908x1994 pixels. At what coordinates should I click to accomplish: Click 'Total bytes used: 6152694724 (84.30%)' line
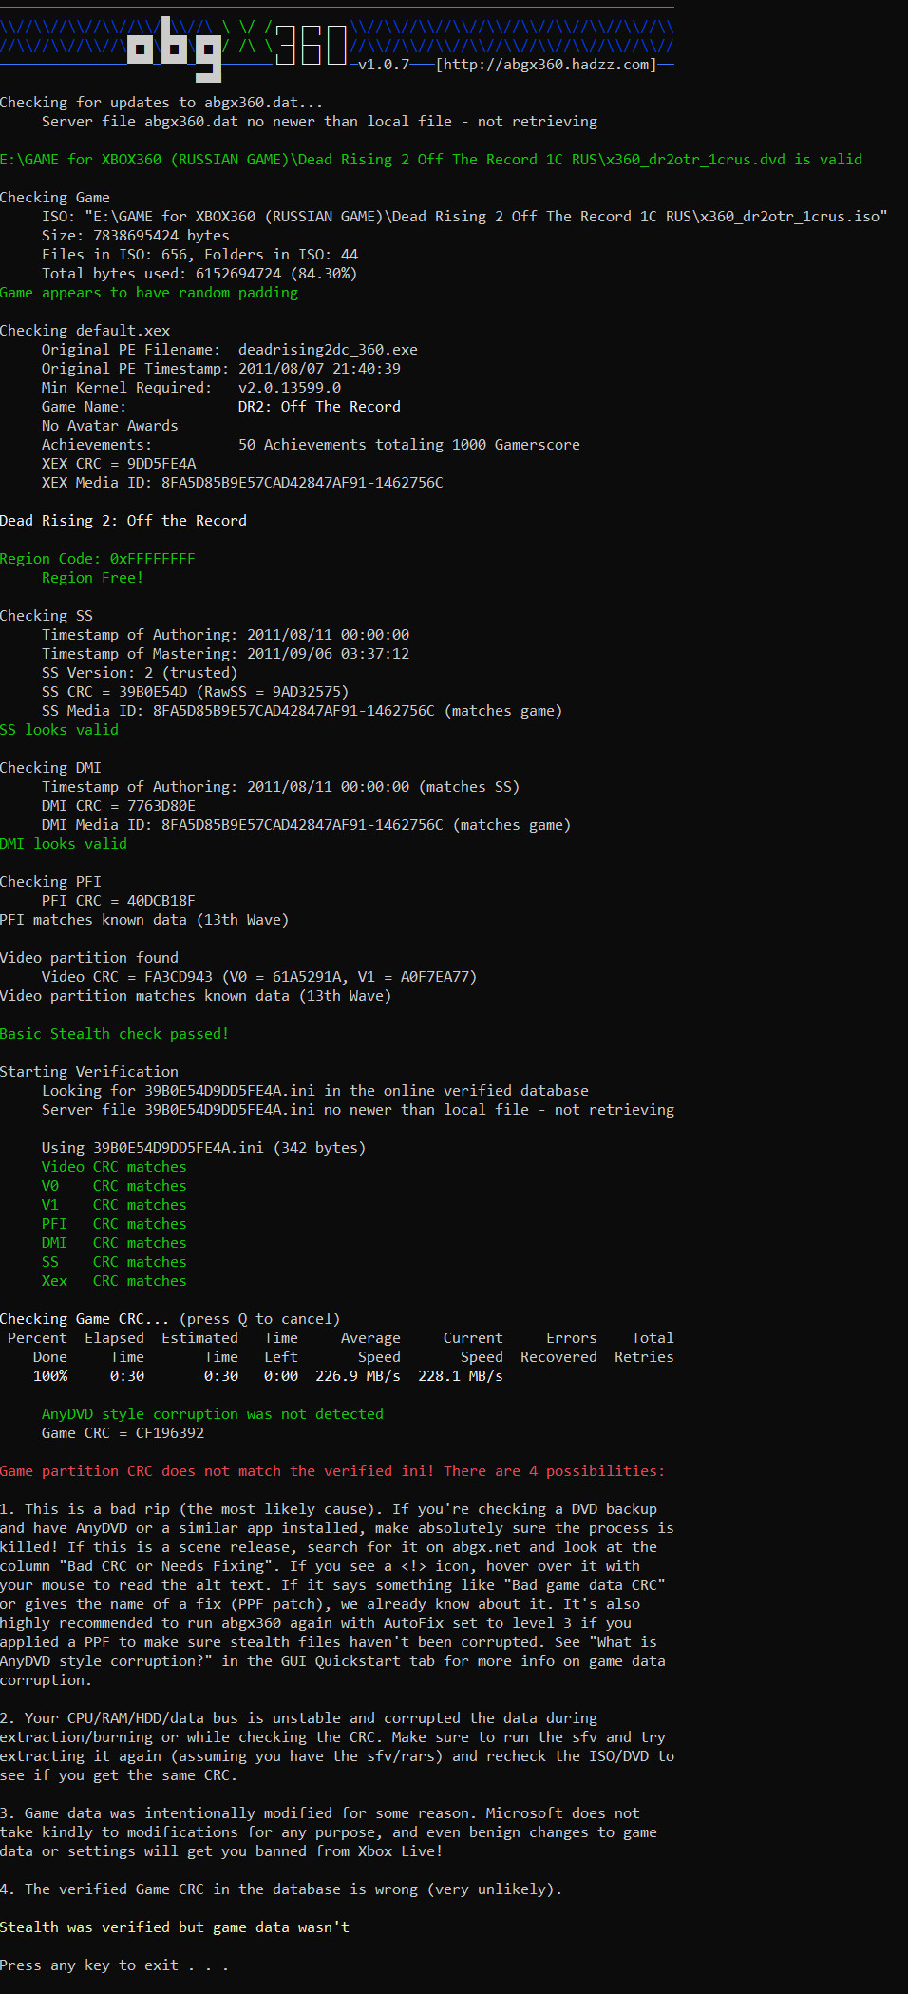[199, 274]
